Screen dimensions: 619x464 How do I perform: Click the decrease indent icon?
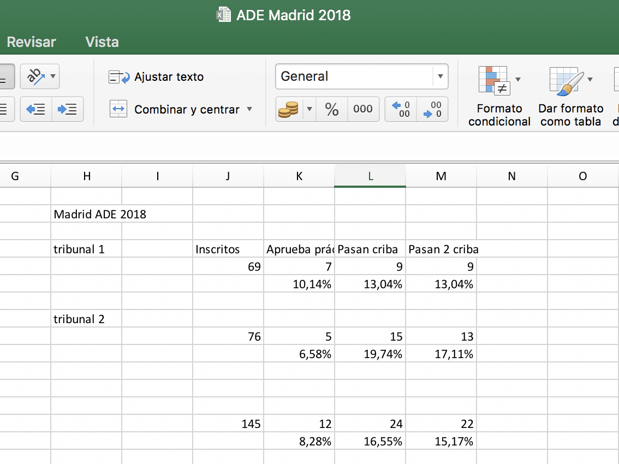coord(36,109)
